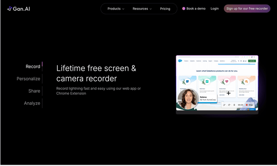Click the red Stop recording button
The width and height of the screenshot is (277, 166).
[249, 105]
